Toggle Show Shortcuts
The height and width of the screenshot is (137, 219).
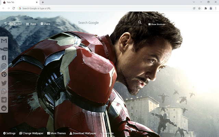pyautogui.click(x=157, y=24)
